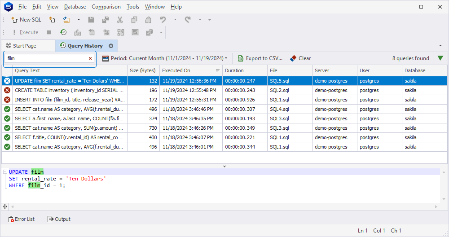Click success icon on SUM(p.amount) row

click(7, 128)
